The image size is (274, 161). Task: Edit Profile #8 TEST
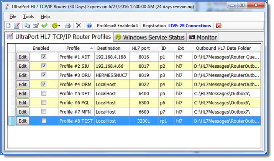pos(23,121)
